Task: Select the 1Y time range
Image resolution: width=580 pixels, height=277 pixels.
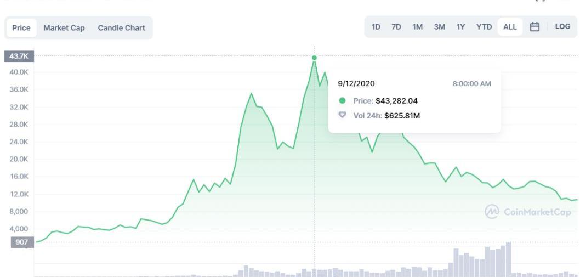Action: (x=460, y=27)
